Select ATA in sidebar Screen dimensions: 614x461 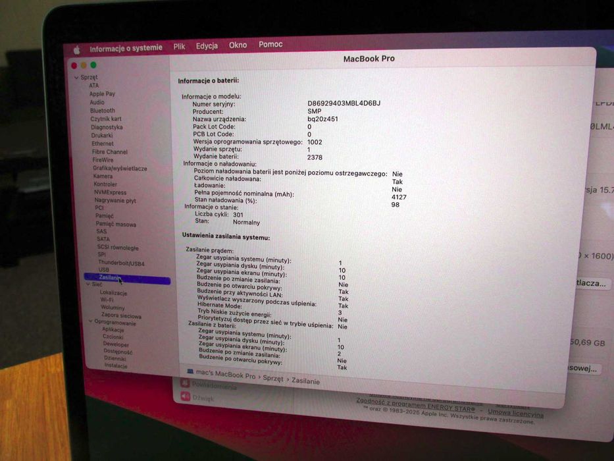[94, 86]
